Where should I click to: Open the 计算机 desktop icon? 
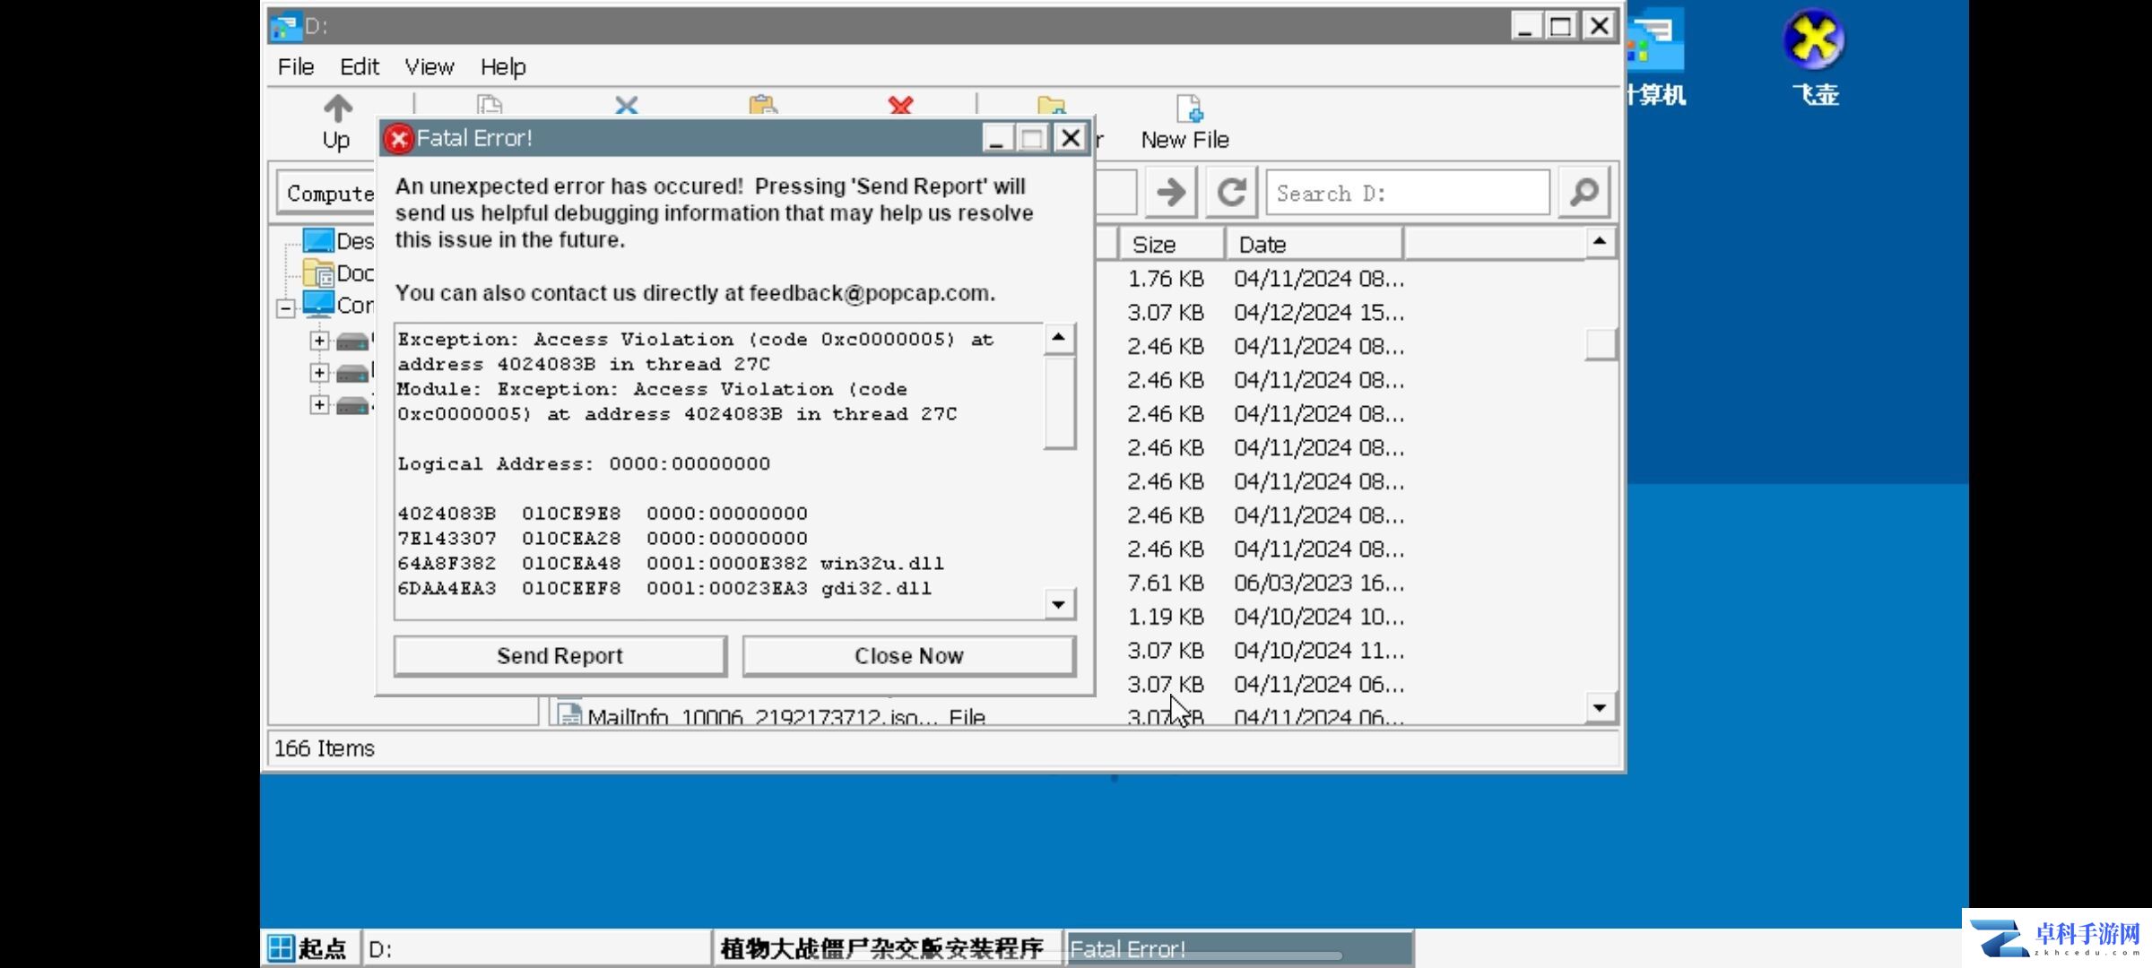(1655, 56)
